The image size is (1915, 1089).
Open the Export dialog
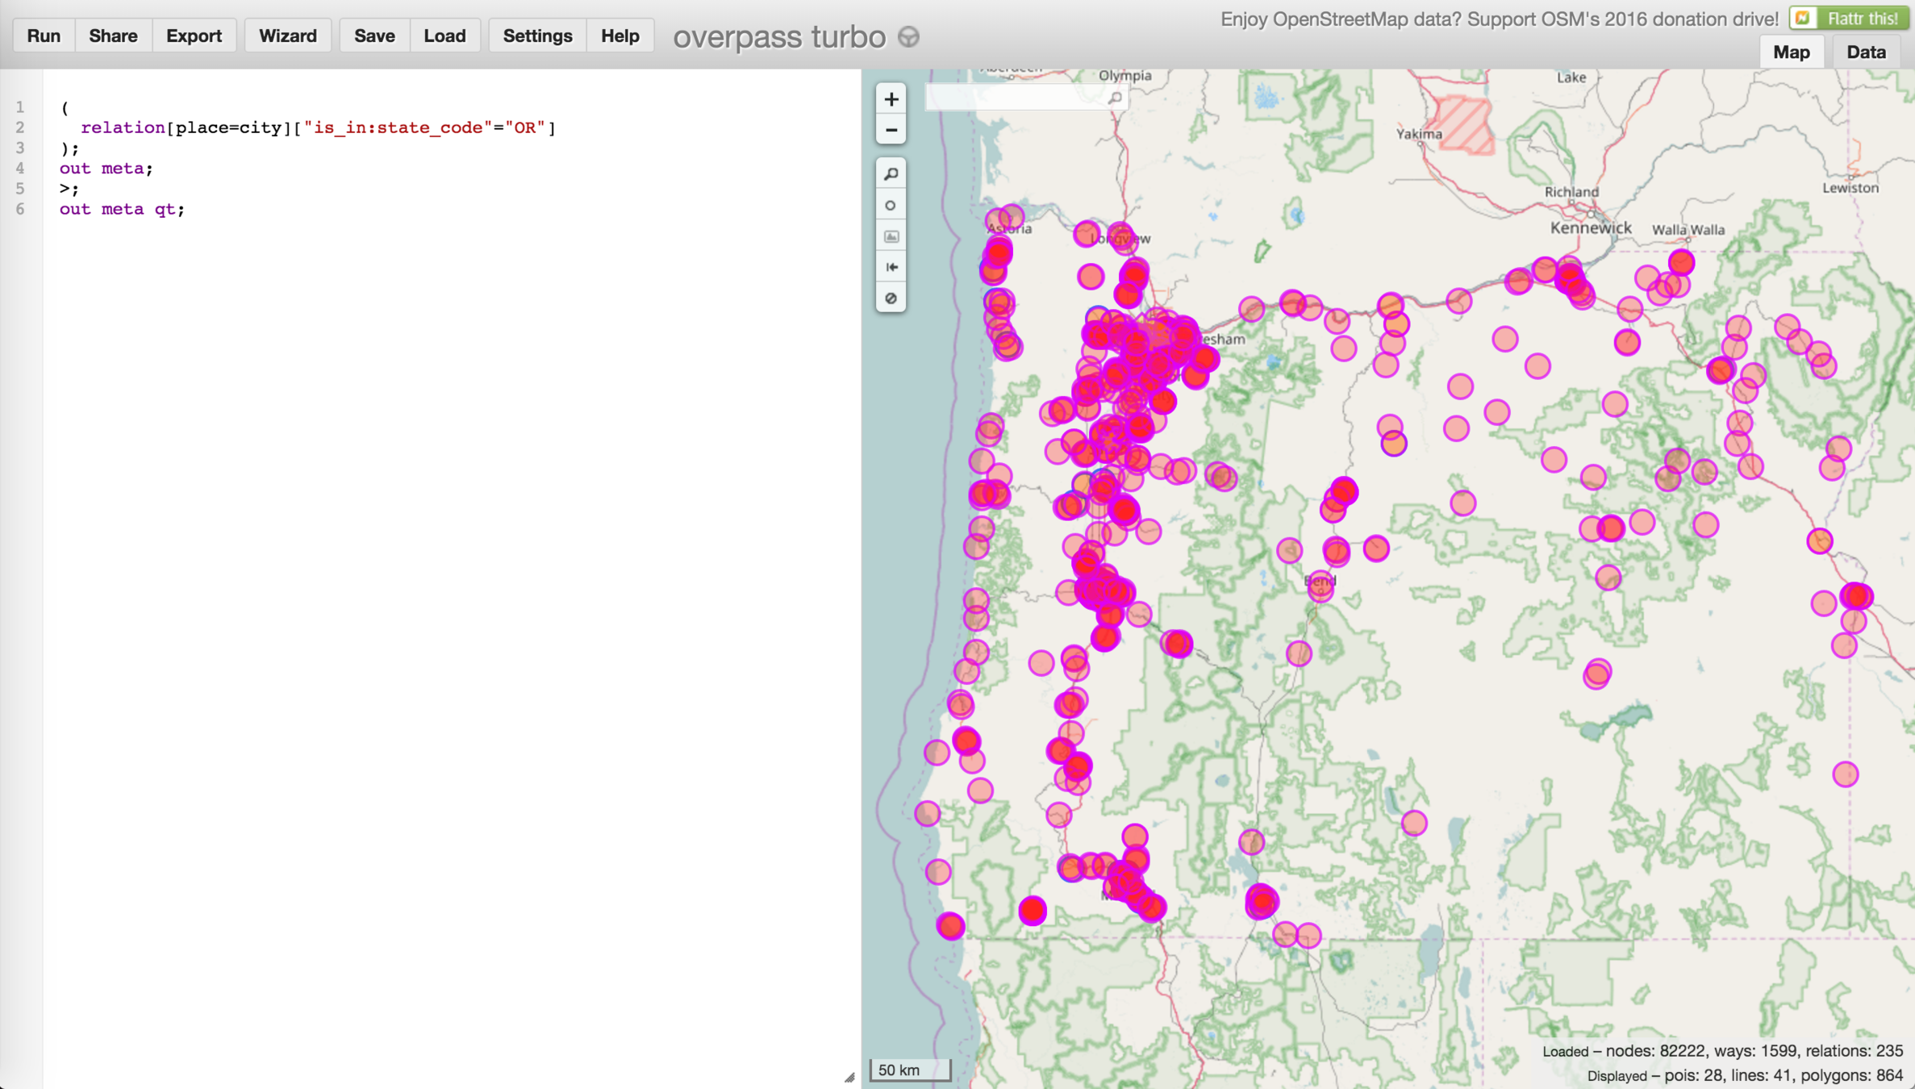[194, 35]
